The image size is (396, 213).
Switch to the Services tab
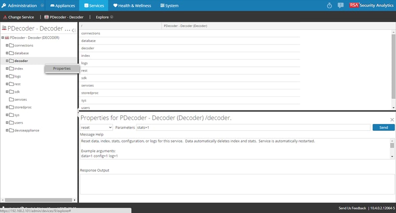94,6
